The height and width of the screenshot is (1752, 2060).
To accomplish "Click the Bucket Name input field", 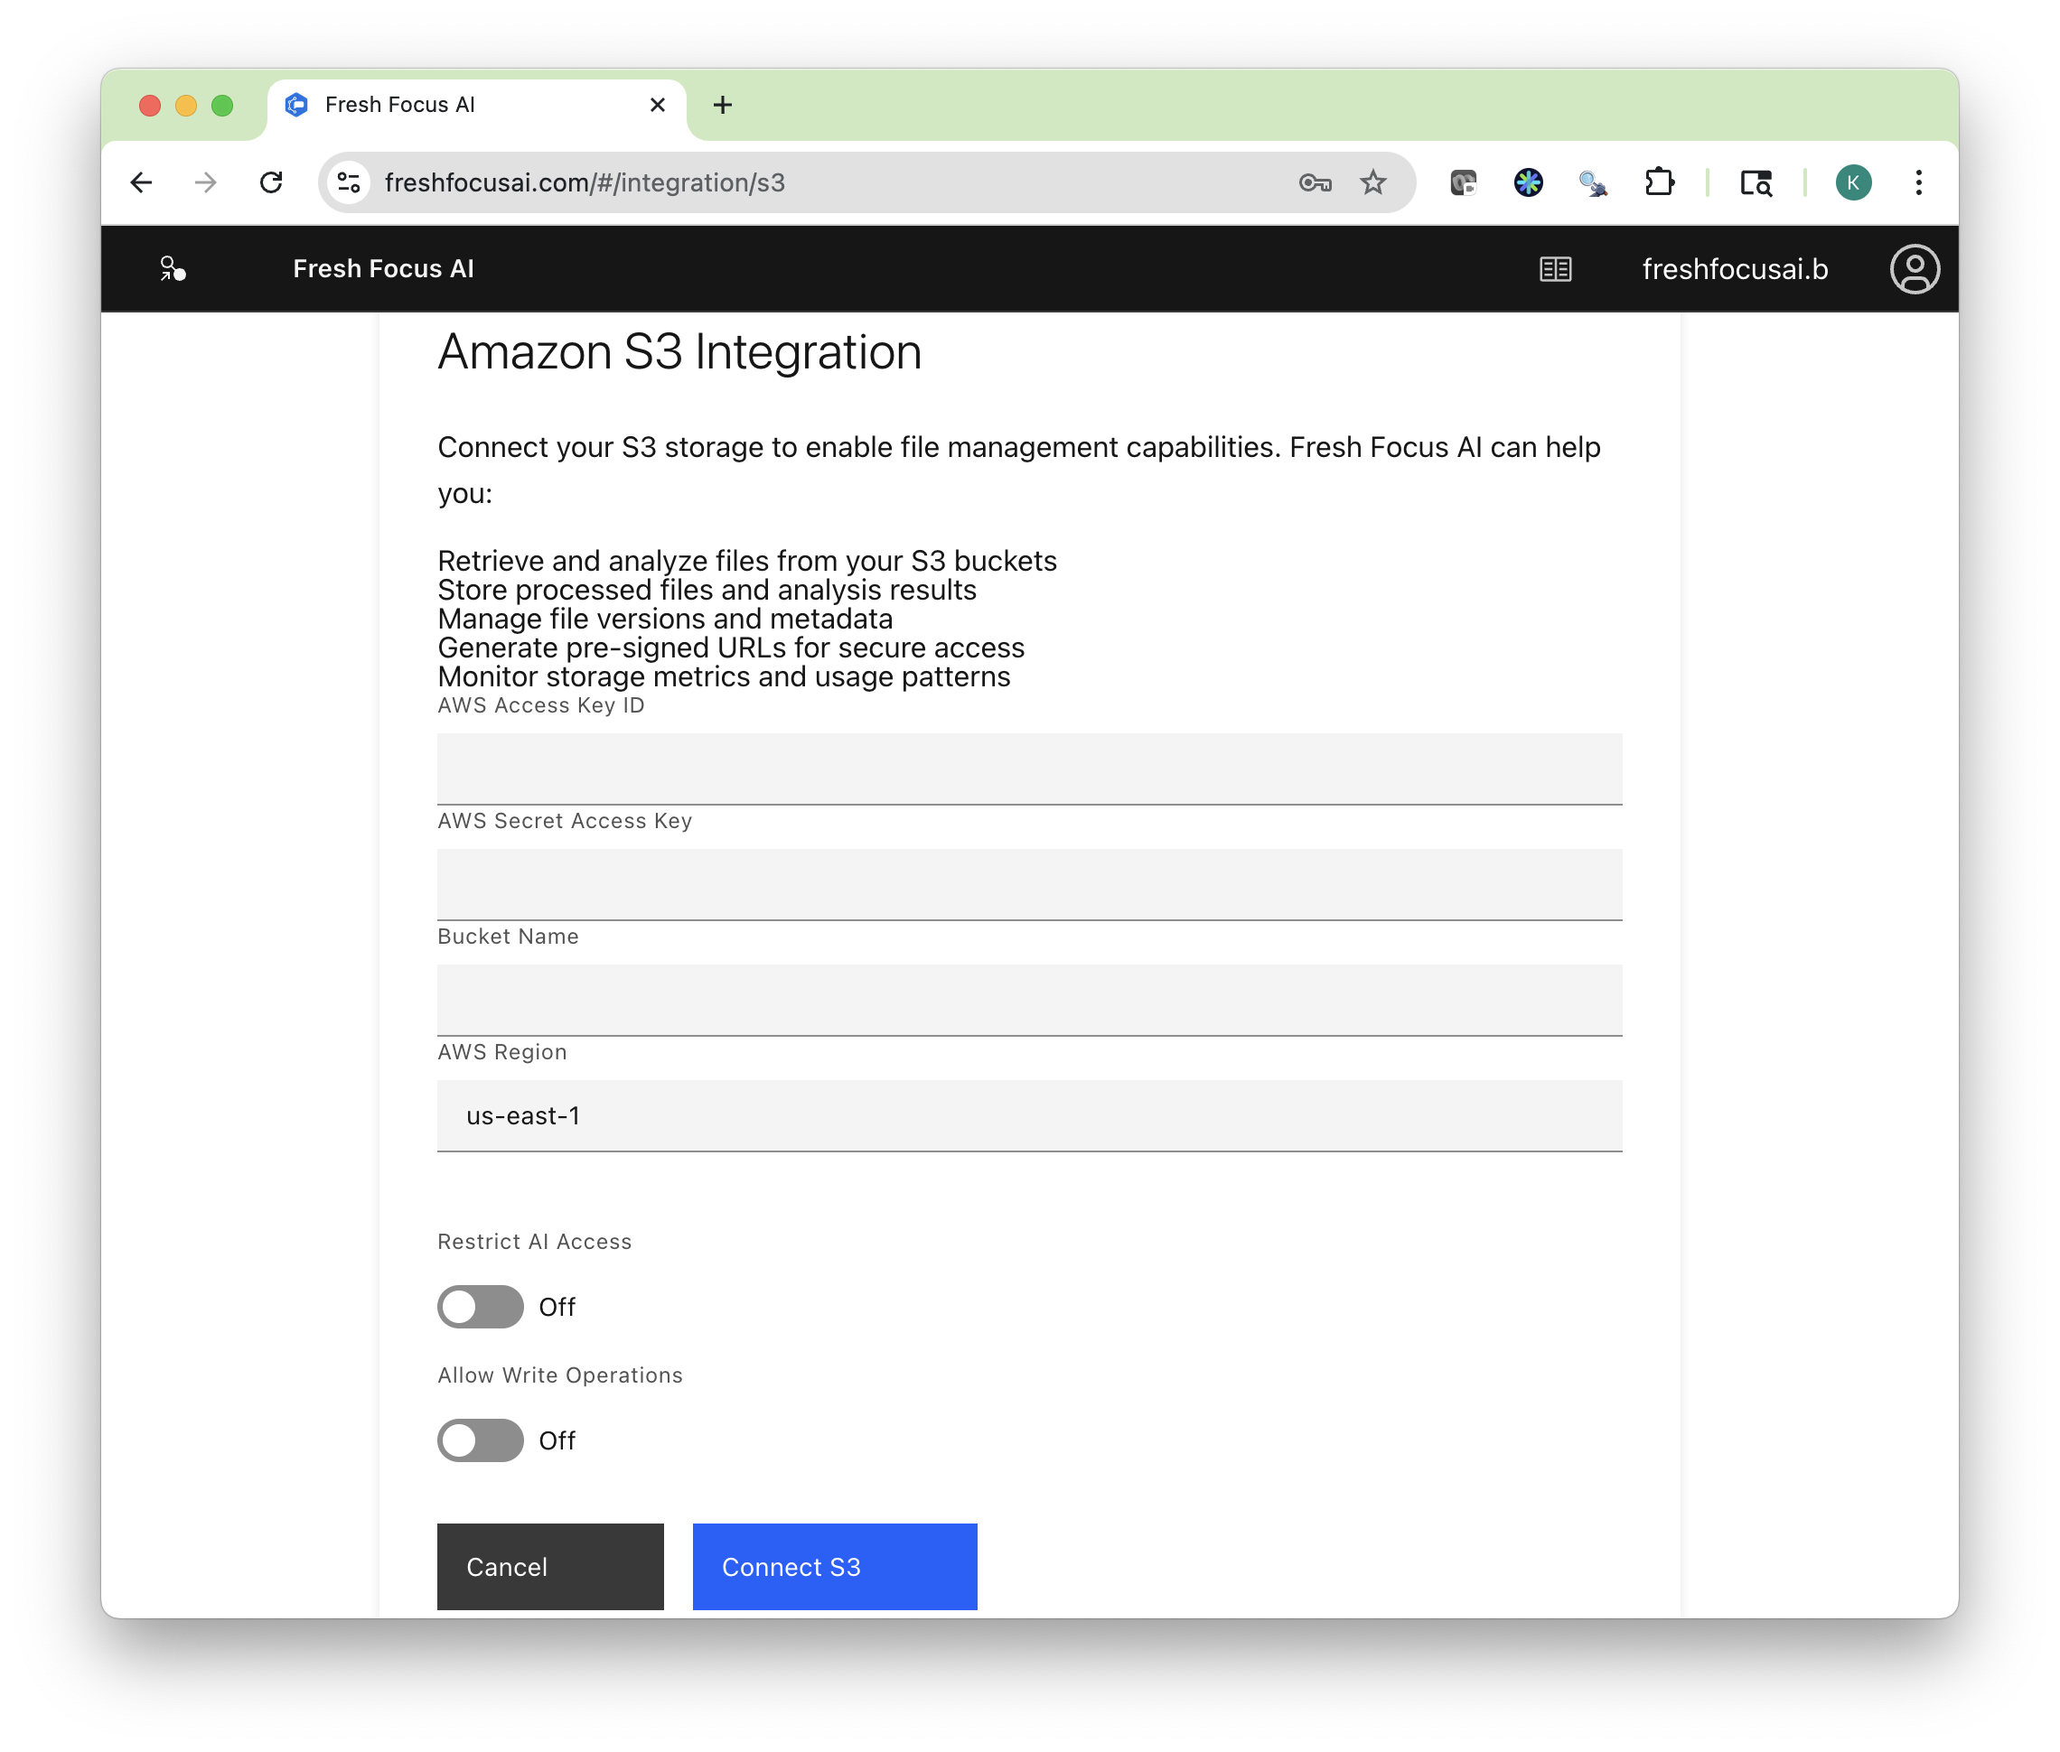I will coord(1028,1000).
